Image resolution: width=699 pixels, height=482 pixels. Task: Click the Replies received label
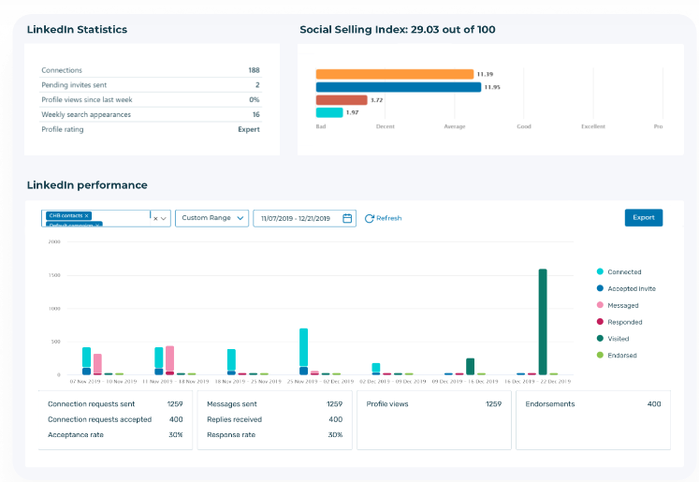[x=234, y=419]
